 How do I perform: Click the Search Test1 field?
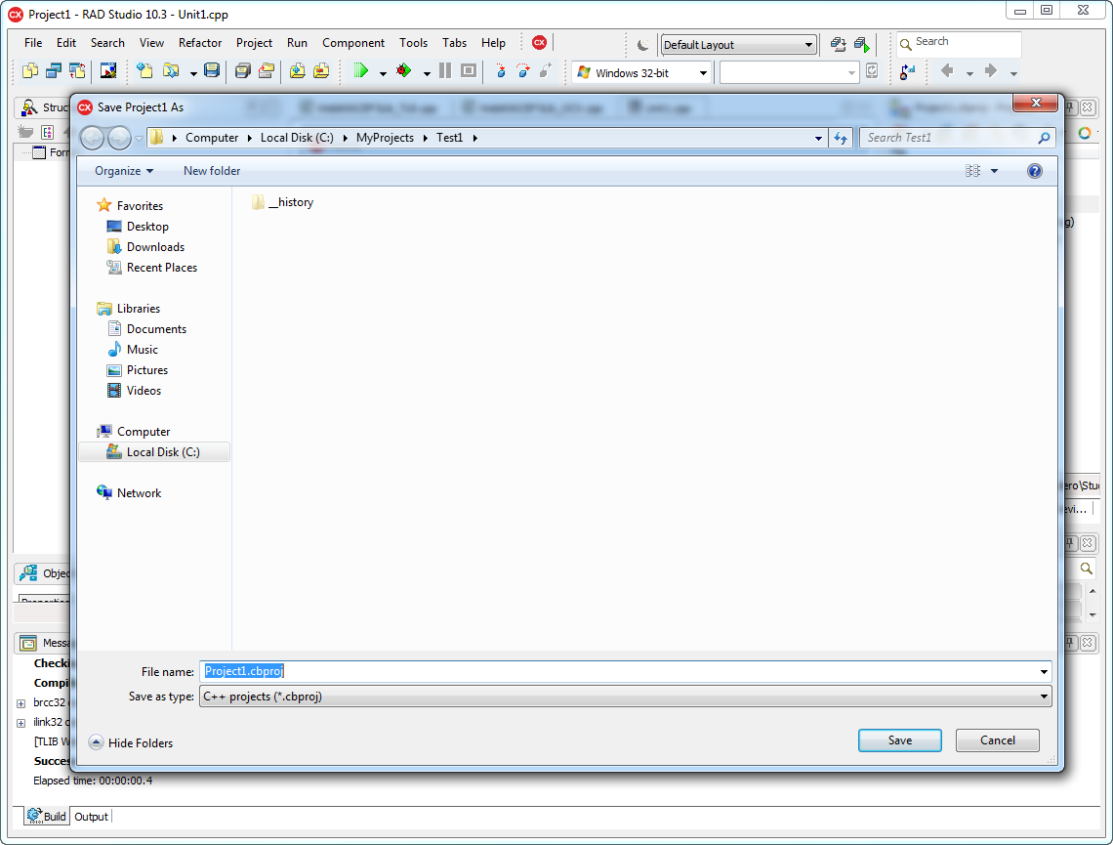958,138
